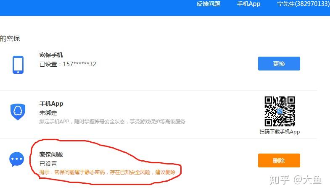Click the gray 绑定手机APP description text

(112, 122)
